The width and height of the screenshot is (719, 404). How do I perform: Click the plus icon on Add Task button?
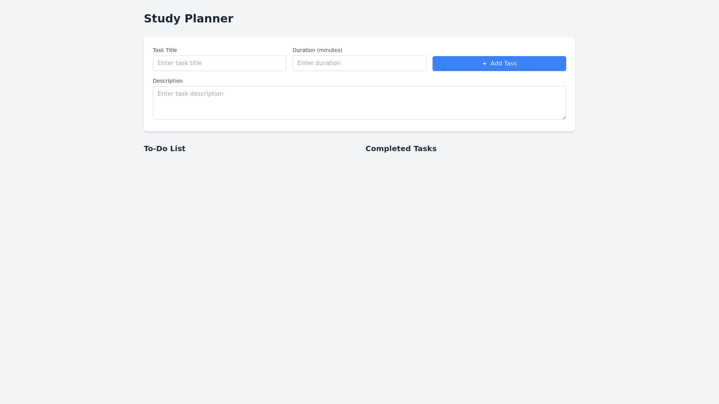(x=484, y=64)
